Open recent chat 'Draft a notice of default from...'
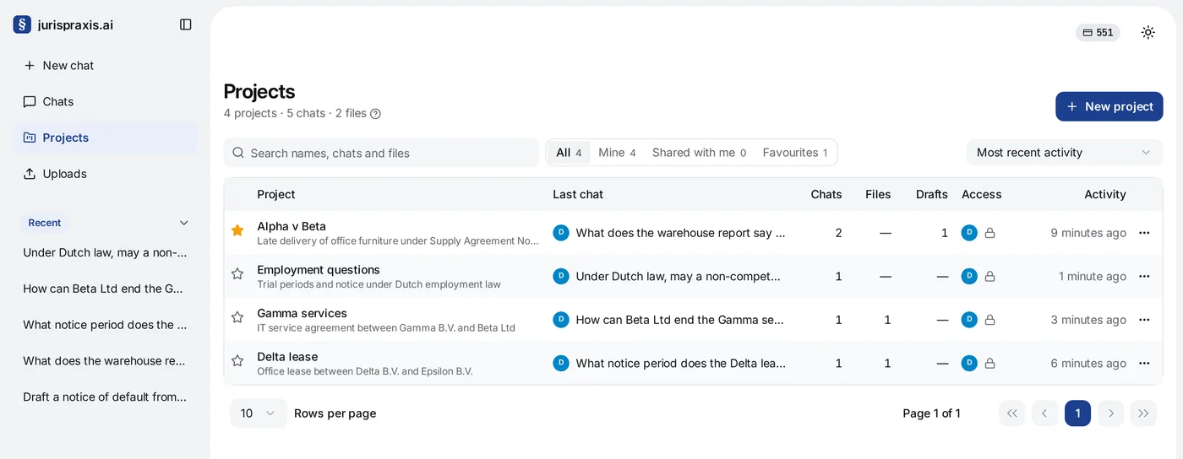 (105, 397)
